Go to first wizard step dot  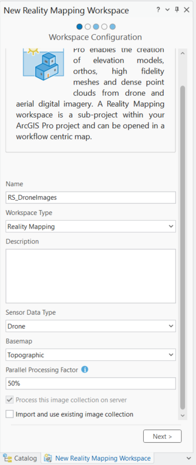coord(79,27)
